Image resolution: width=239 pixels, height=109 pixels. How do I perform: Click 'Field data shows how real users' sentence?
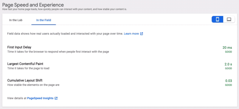[65, 34]
